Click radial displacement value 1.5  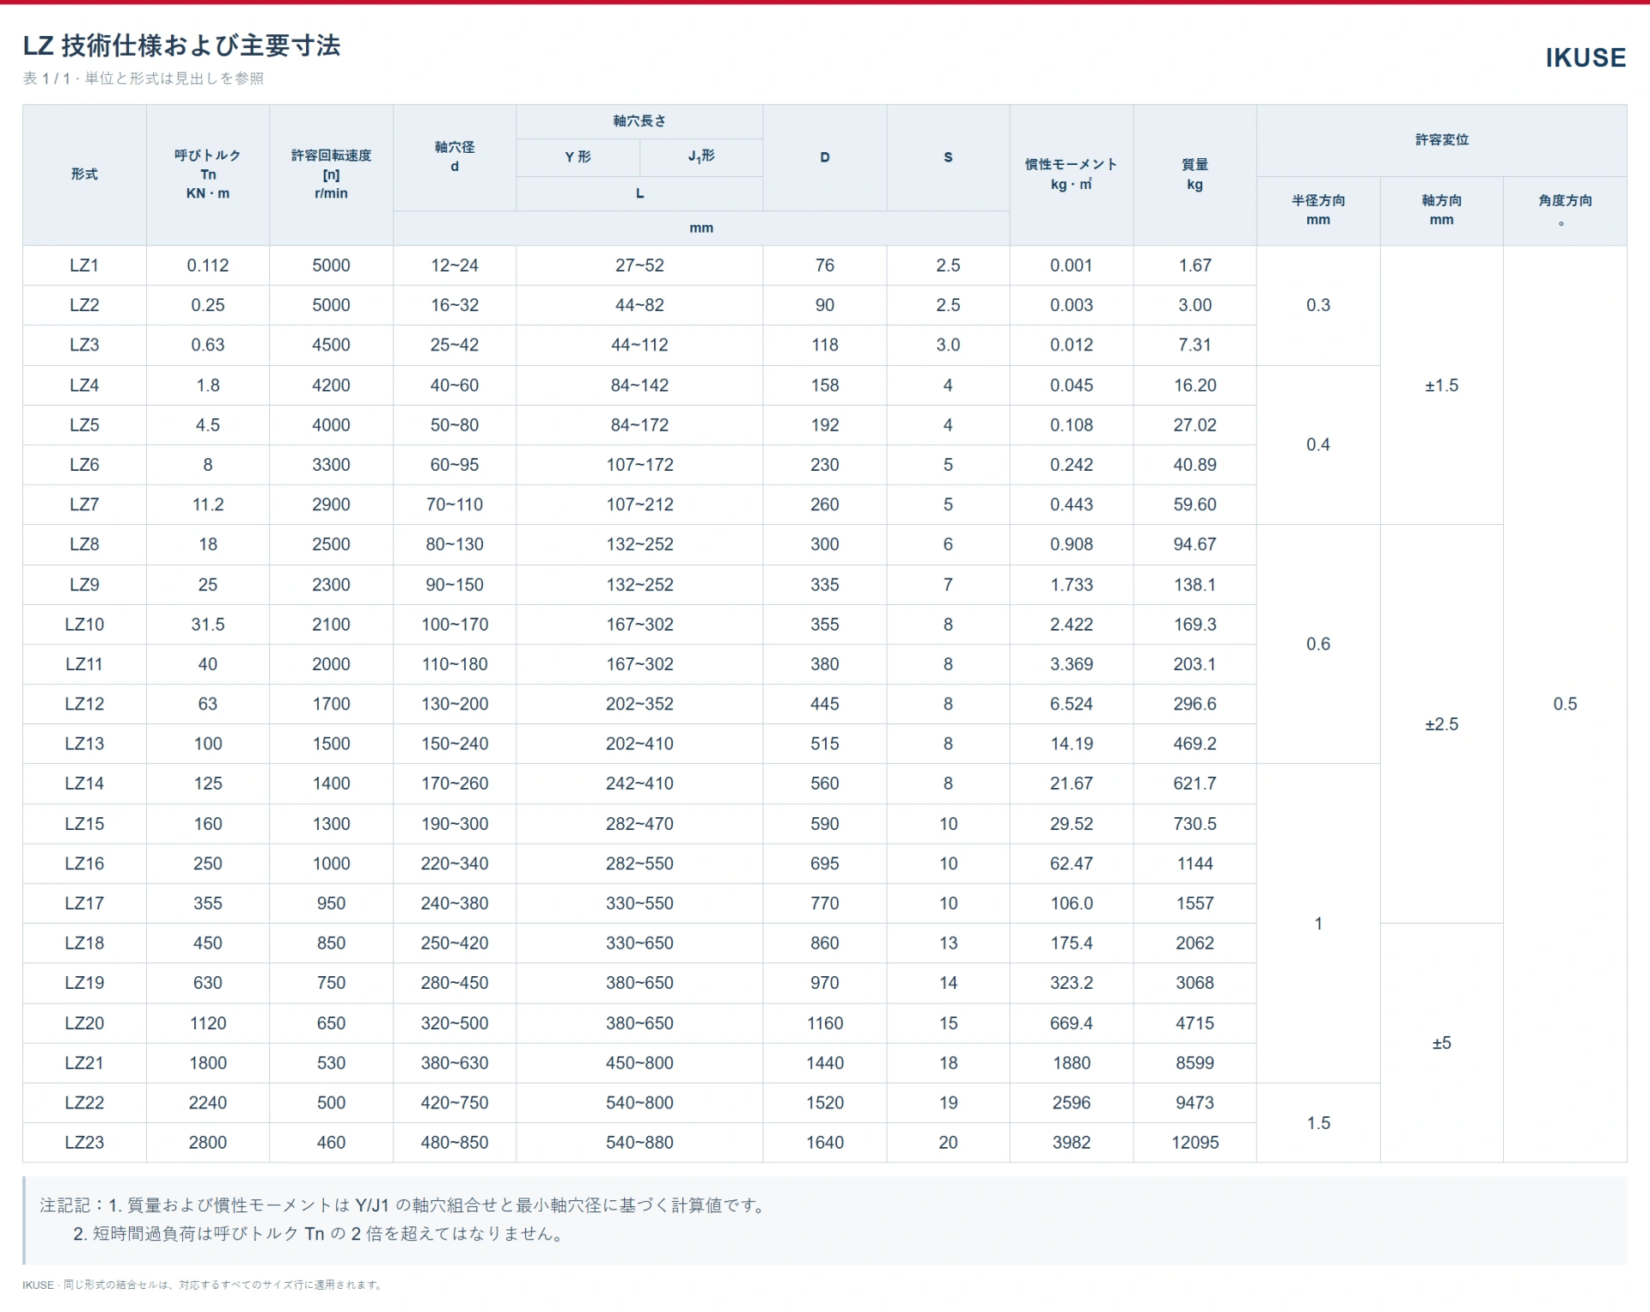[1318, 1123]
